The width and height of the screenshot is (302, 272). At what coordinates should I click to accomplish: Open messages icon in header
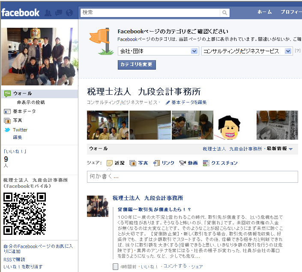tap(59, 13)
